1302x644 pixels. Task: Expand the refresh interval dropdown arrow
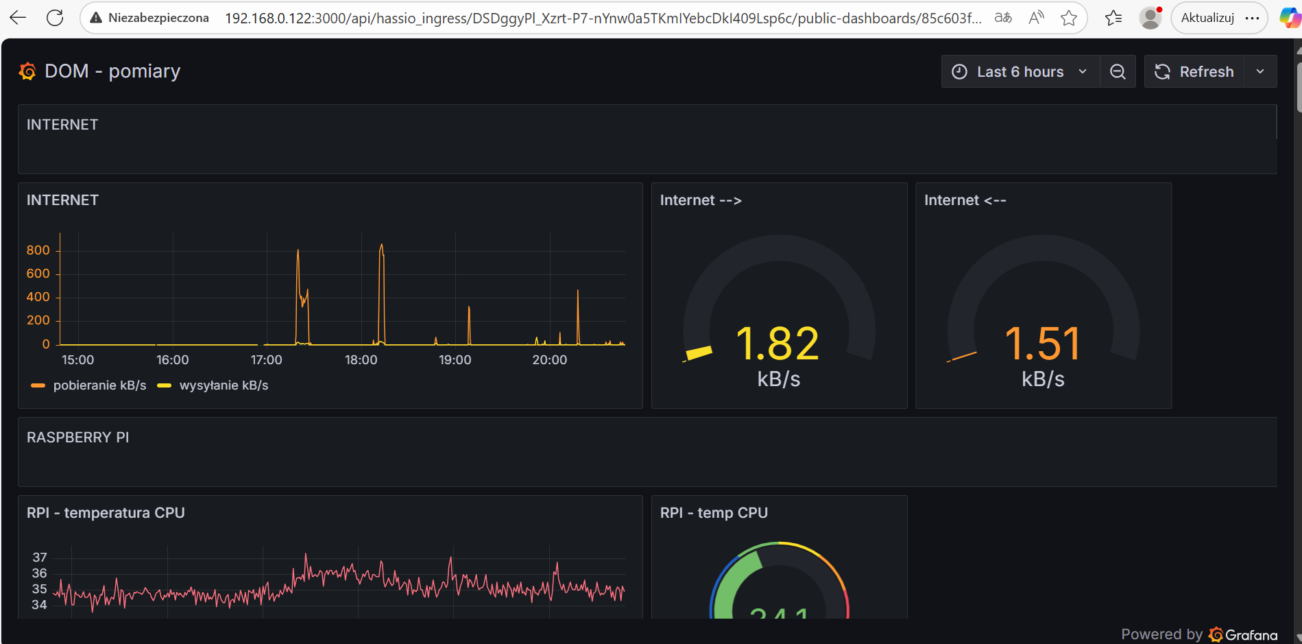pyautogui.click(x=1260, y=72)
